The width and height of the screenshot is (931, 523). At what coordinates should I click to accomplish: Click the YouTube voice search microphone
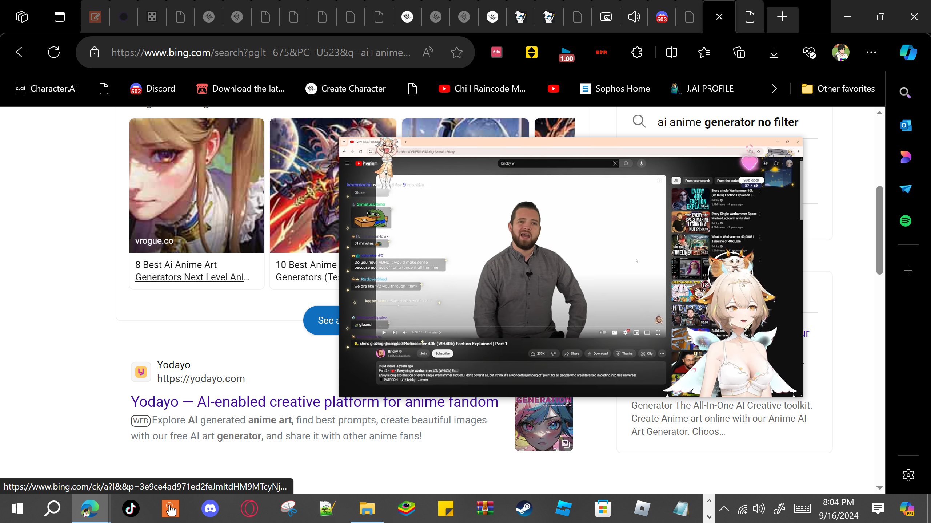coord(642,163)
